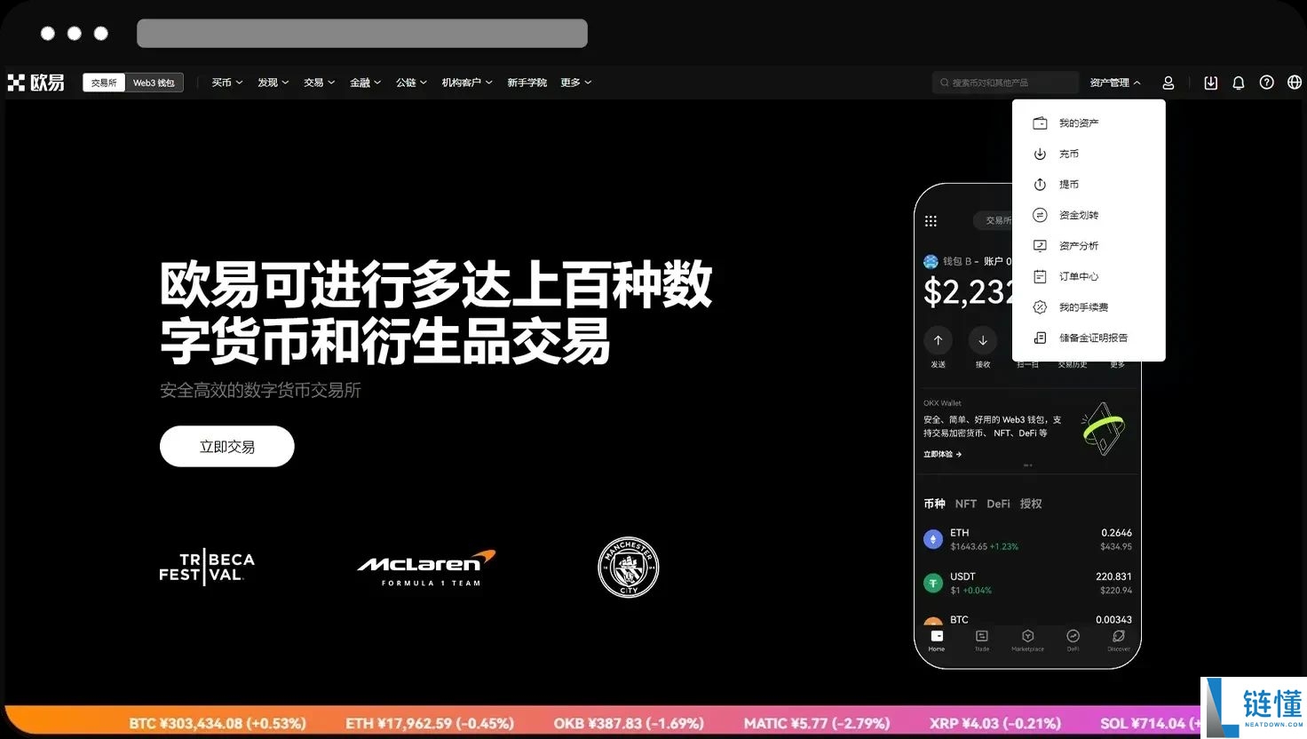Open the help question-mark icon

click(1266, 82)
